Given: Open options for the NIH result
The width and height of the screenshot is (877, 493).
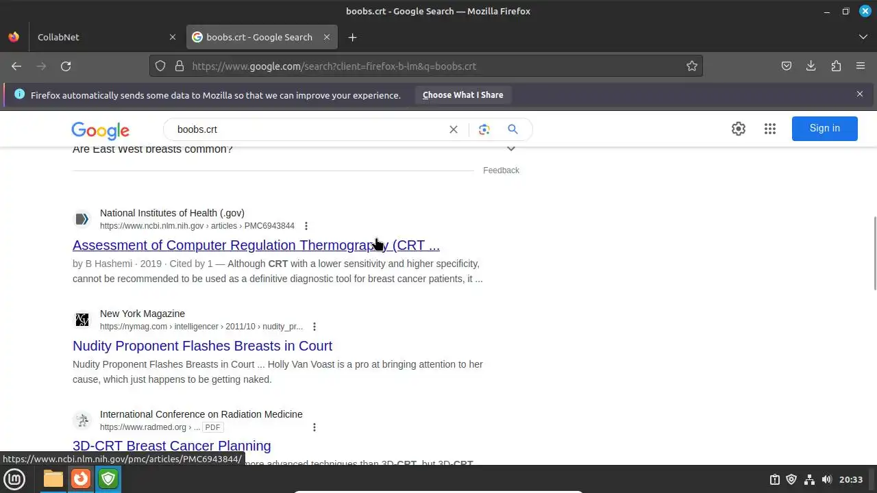Looking at the screenshot, I should pyautogui.click(x=306, y=226).
